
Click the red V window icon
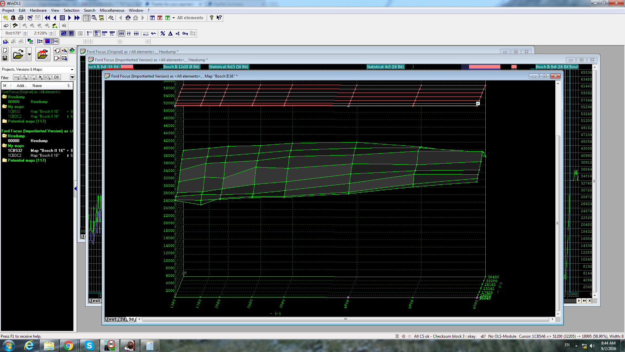click(x=160, y=18)
